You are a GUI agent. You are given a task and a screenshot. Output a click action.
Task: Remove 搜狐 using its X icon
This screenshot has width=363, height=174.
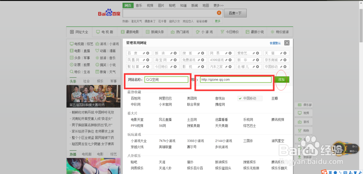(x=202, y=53)
